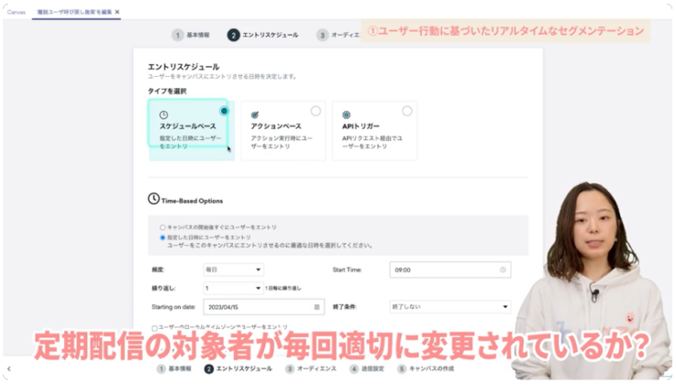The height and width of the screenshot is (385, 676).
Task: Choose キャンバスの開始後すぐにユーザーをエントリ option
Action: point(162,226)
